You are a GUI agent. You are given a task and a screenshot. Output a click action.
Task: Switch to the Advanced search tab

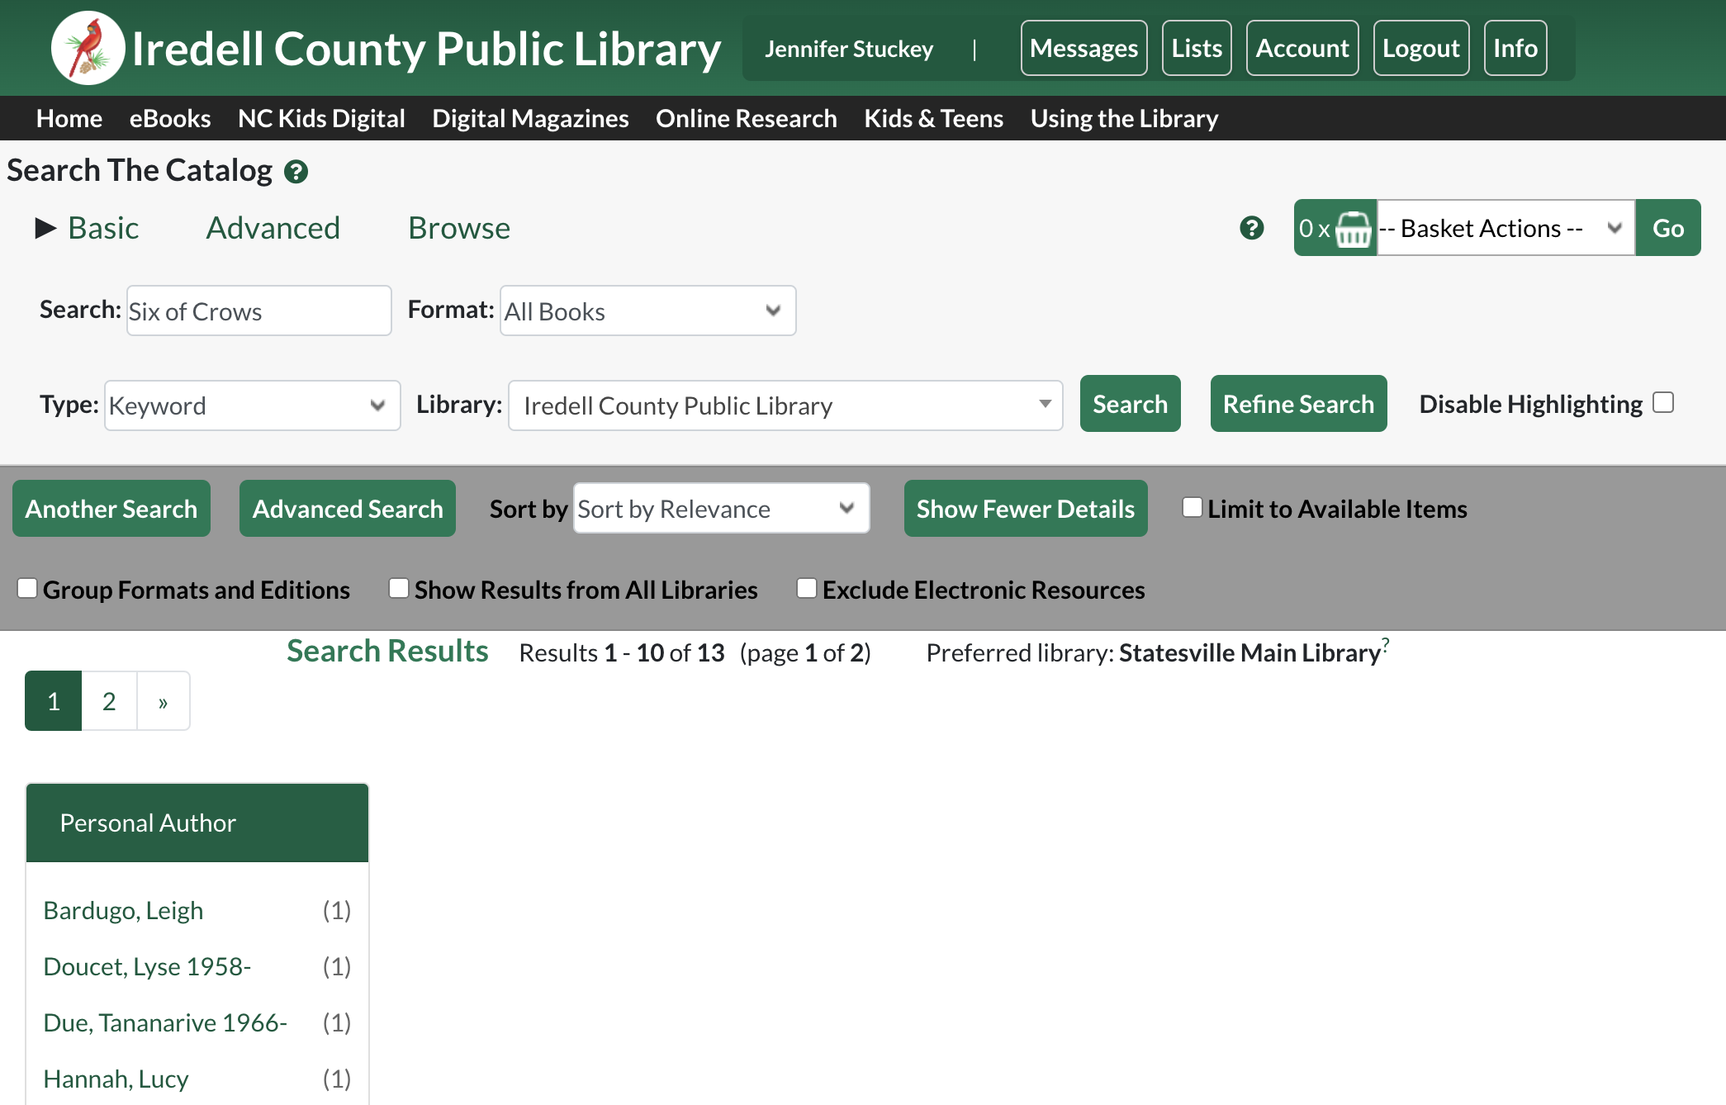pyautogui.click(x=273, y=228)
